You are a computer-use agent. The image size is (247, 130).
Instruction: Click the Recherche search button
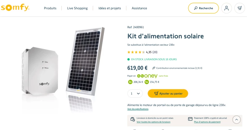203,8
